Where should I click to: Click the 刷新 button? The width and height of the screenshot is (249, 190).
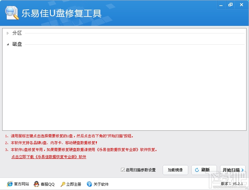(x=204, y=170)
